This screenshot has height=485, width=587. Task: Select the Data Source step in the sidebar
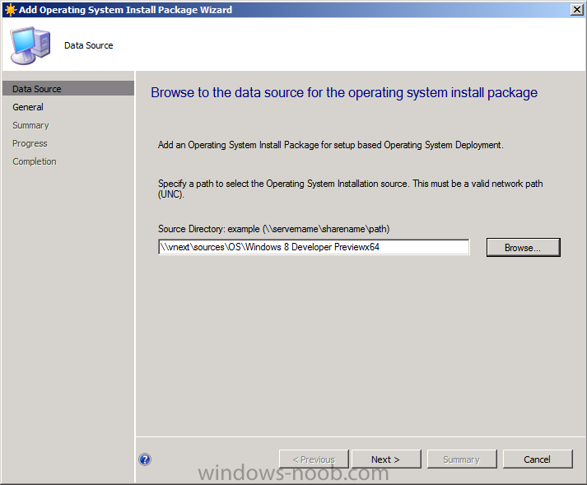click(x=37, y=89)
